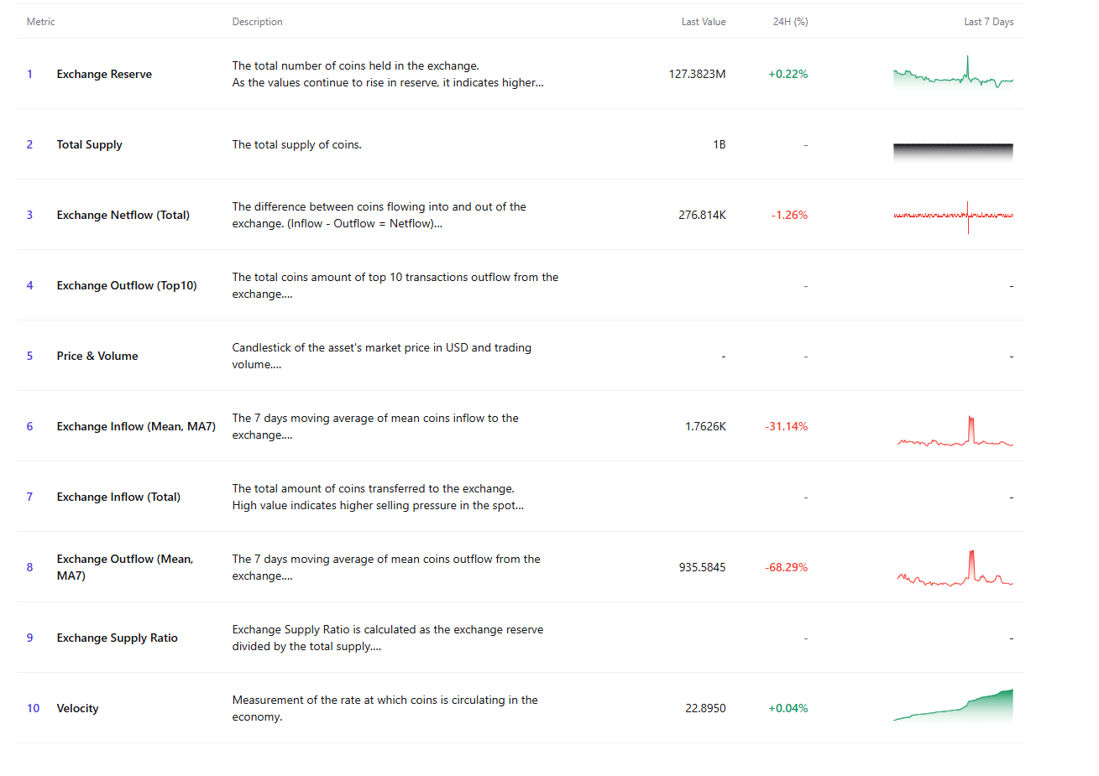1099x776 pixels.
Task: Click the Exchange Reserve sparkline chart
Action: (953, 74)
